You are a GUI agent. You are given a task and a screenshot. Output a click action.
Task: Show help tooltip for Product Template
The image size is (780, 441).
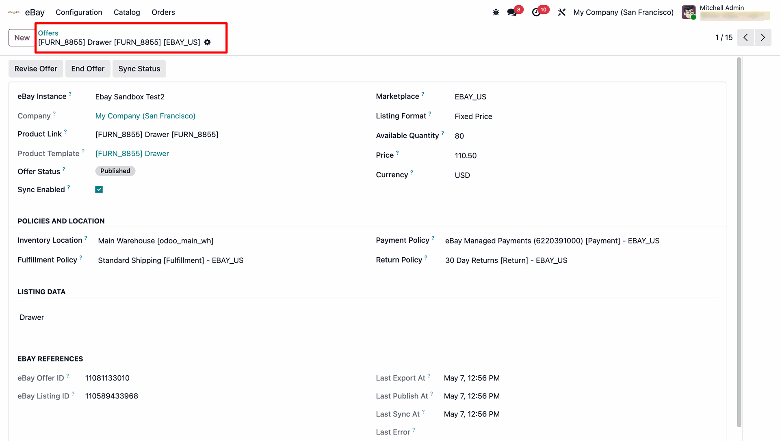tap(83, 151)
